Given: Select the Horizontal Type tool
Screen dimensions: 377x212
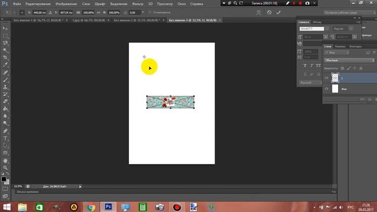Looking at the screenshot, I should pos(5,138).
